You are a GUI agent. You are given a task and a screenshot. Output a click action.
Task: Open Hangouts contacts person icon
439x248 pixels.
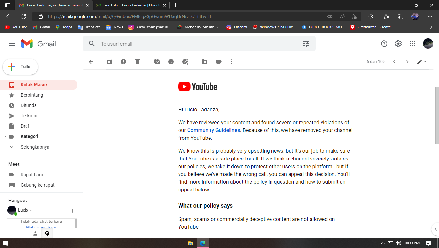(x=36, y=233)
